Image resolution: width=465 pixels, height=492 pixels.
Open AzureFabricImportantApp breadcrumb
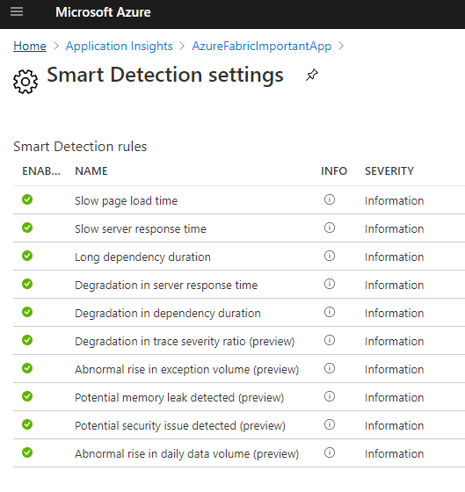(262, 46)
